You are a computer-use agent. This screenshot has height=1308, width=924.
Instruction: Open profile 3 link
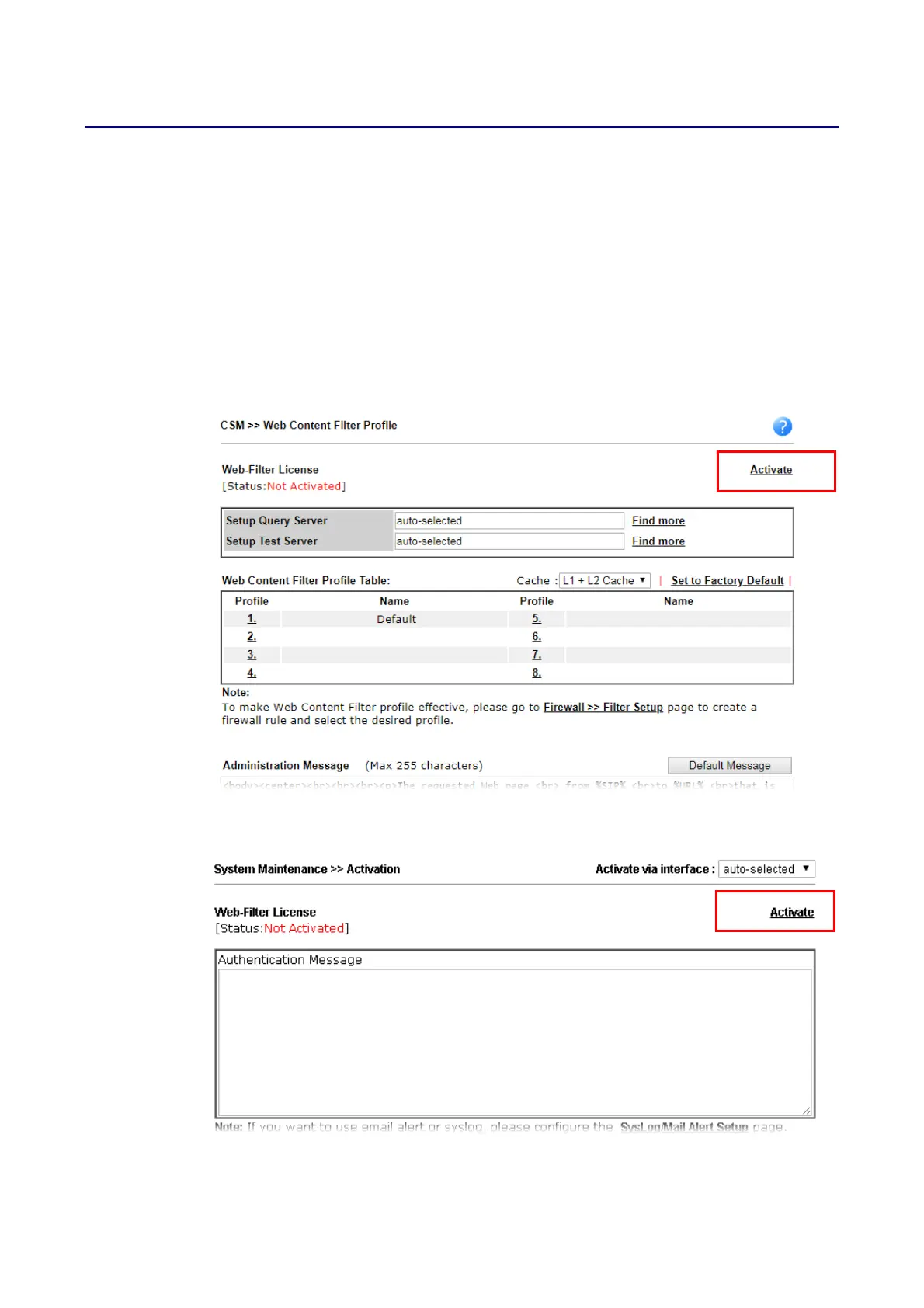[252, 656]
